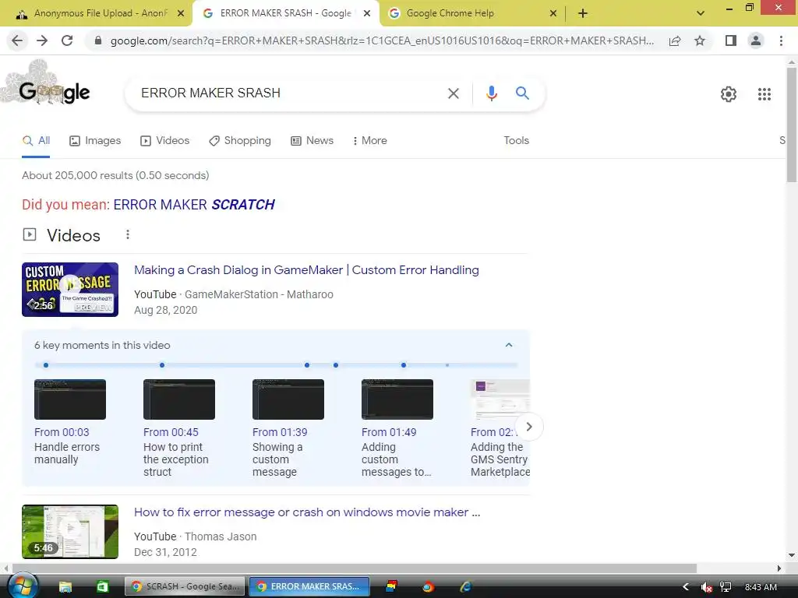Click the network tray icon
This screenshot has height=598, width=798.
tap(726, 587)
